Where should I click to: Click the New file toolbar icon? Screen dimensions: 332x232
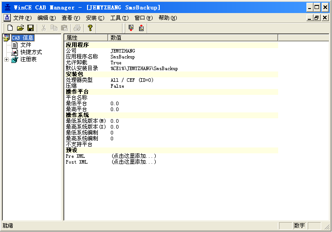pyautogui.click(x=10, y=28)
